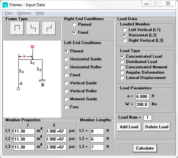Open the Files menu
The height and width of the screenshot is (158, 178).
point(9,13)
